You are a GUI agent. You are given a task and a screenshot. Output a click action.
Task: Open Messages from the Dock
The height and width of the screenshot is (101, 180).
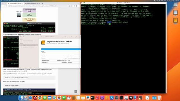pos(45,98)
